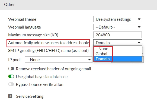Click the SMTP greeting name label
This screenshot has height=101, width=157.
point(48,51)
